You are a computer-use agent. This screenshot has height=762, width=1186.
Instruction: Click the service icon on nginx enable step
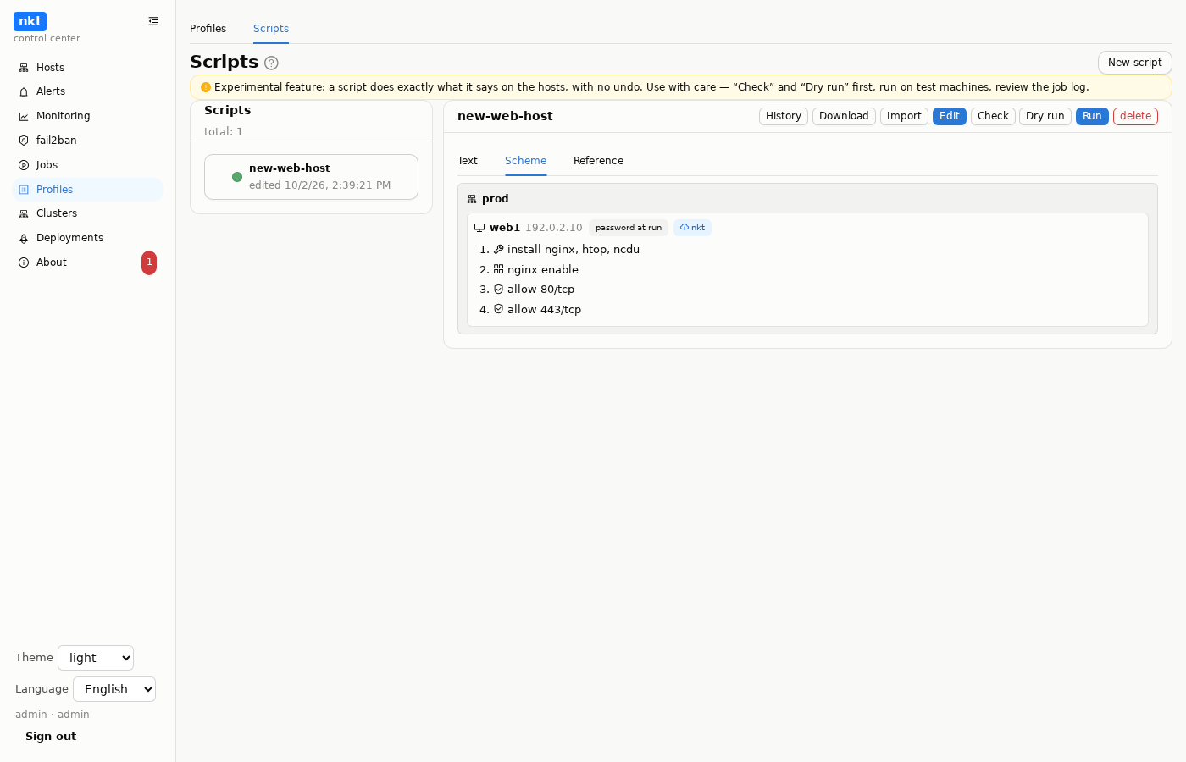click(499, 269)
